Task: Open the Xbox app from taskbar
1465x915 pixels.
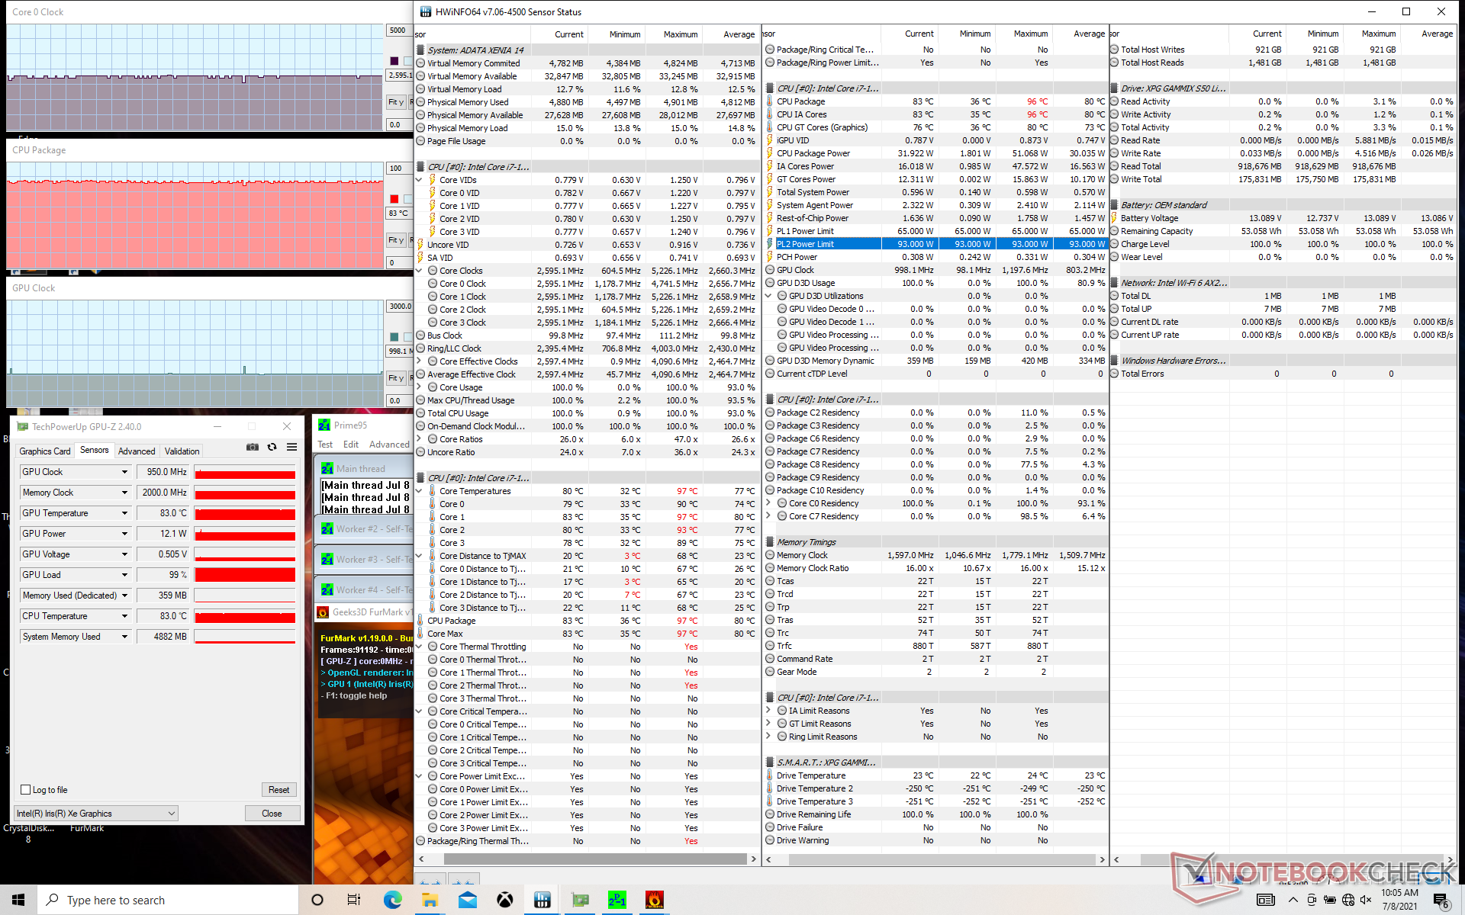Action: [504, 900]
